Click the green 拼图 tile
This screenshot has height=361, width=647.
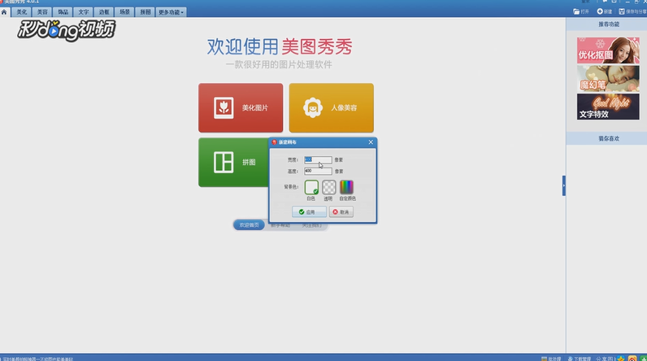click(x=233, y=162)
